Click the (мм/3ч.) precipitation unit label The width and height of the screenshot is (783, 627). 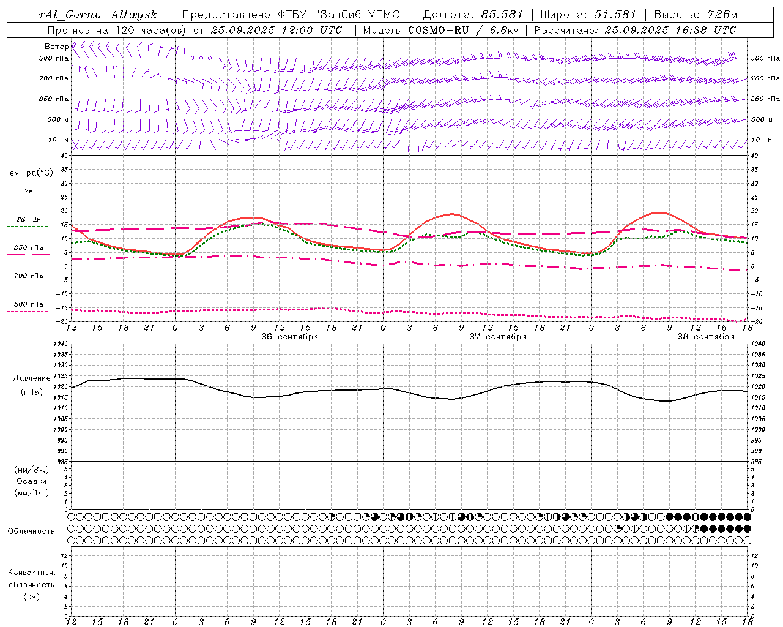click(32, 470)
